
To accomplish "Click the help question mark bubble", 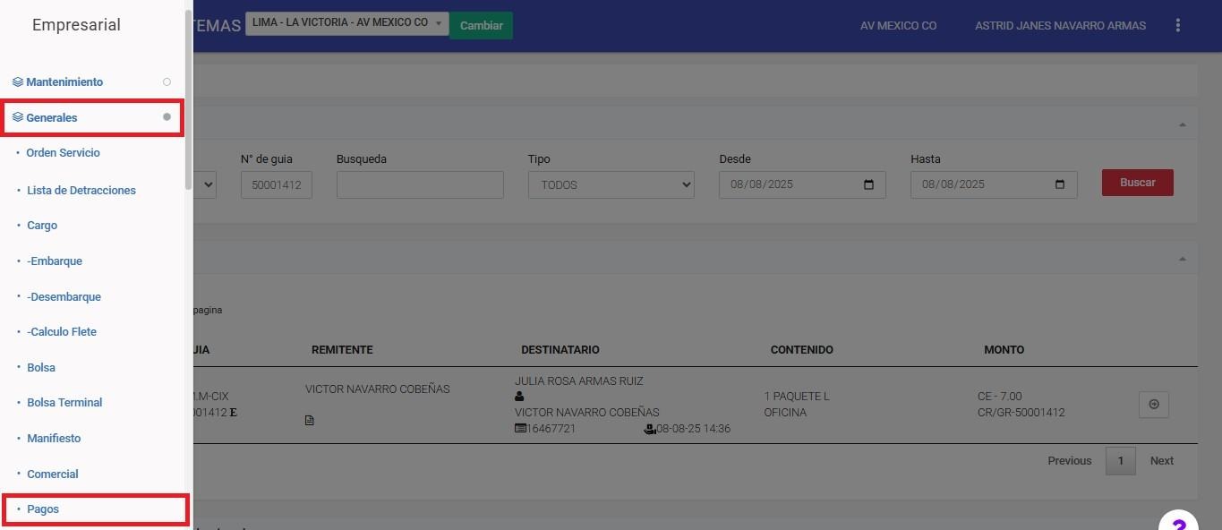I will [x=1179, y=523].
